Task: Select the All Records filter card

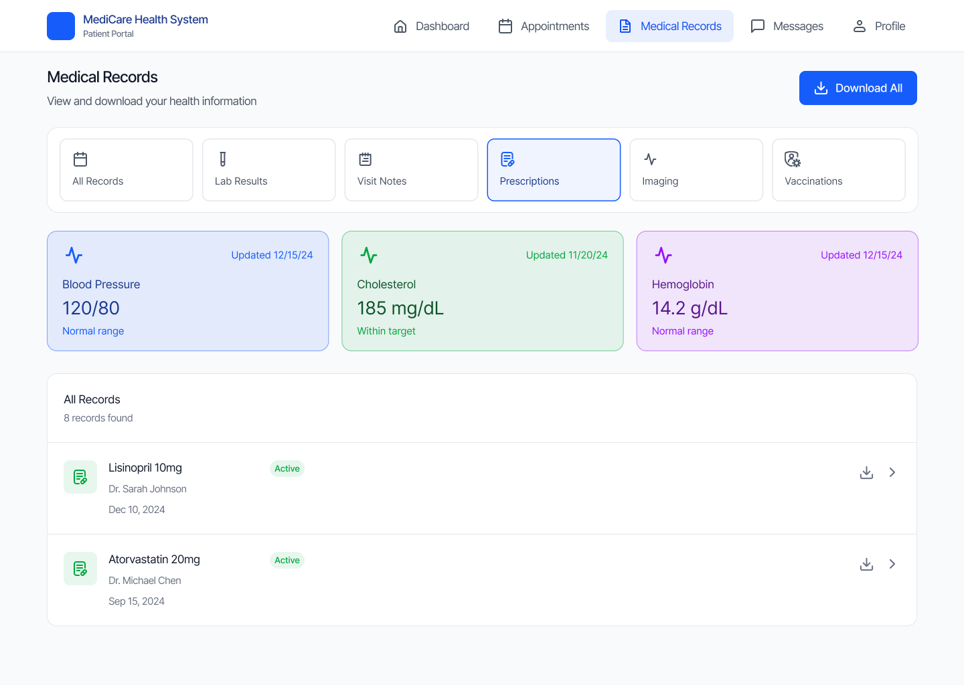Action: pos(127,170)
